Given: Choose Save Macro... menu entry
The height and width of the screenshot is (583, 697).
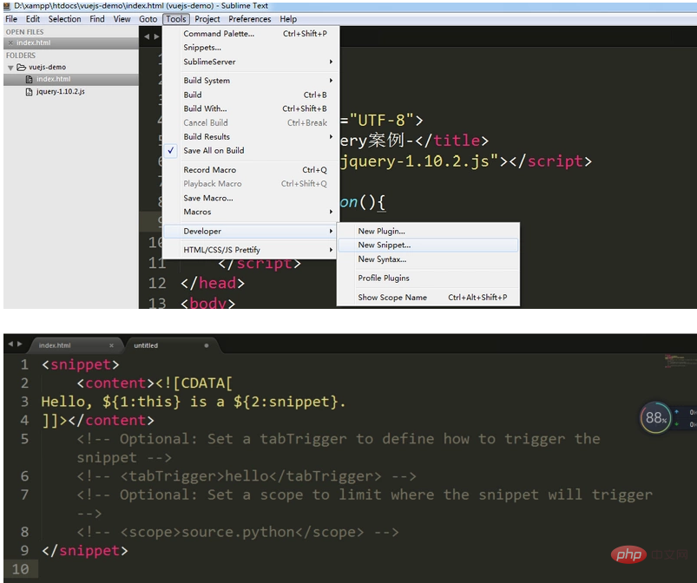Looking at the screenshot, I should 251,198.
